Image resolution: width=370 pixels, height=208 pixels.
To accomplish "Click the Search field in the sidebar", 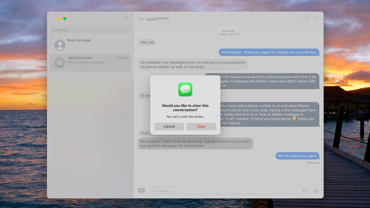I will point(90,29).
